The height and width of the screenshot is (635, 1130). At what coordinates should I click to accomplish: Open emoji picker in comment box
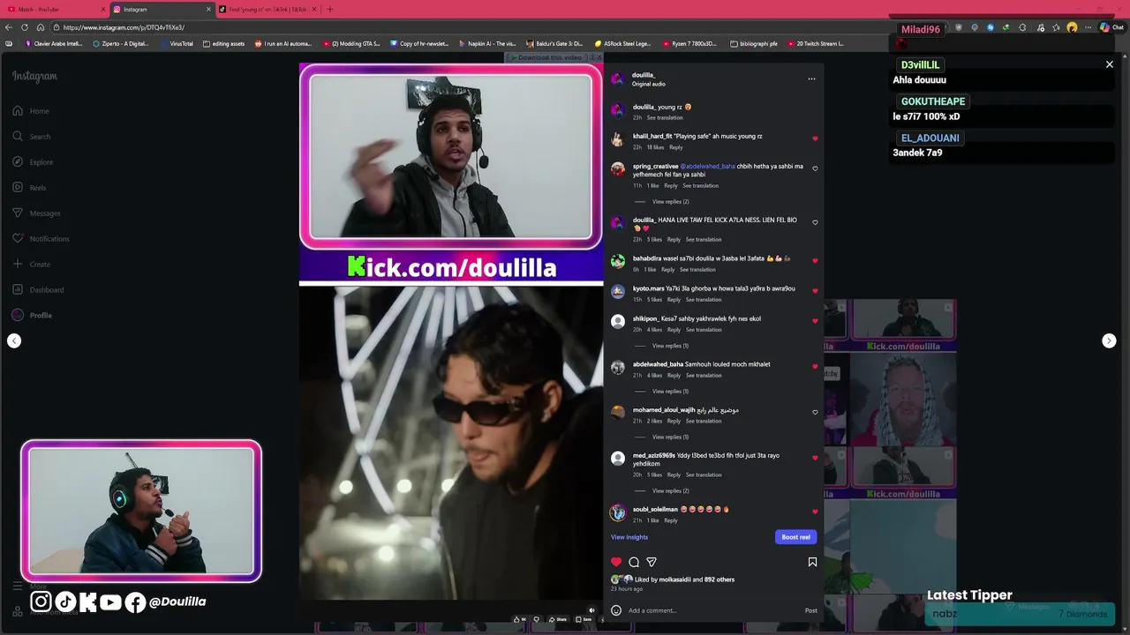[x=616, y=610]
